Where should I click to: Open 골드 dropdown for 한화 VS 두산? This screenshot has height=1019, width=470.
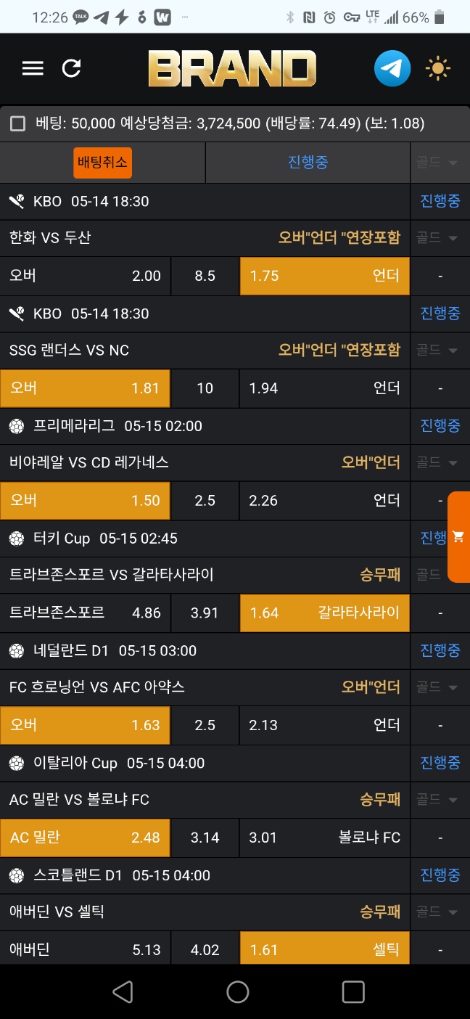point(437,238)
